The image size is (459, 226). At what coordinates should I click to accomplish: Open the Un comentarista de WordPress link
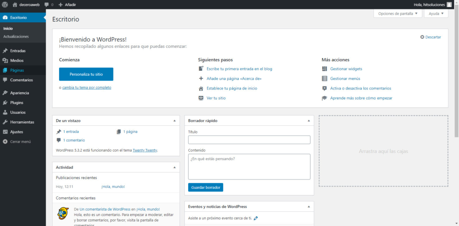[x=105, y=209]
